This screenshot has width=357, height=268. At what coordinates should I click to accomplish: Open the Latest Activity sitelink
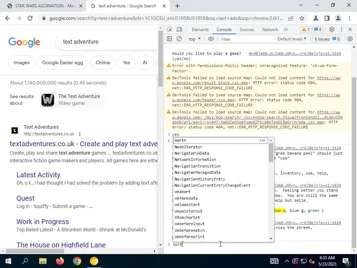click(x=38, y=175)
